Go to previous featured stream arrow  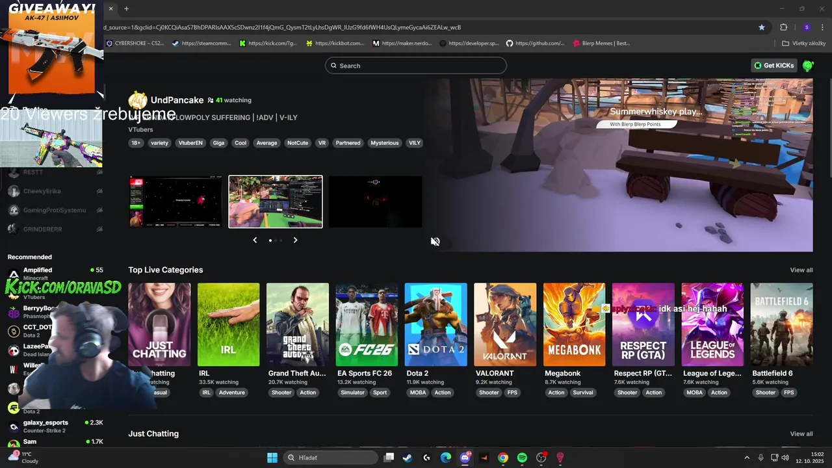tap(255, 240)
